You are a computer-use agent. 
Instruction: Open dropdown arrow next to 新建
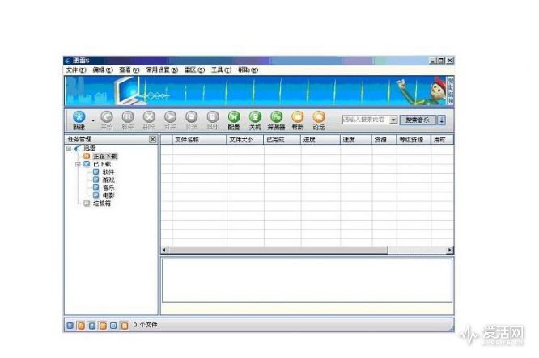(93, 120)
